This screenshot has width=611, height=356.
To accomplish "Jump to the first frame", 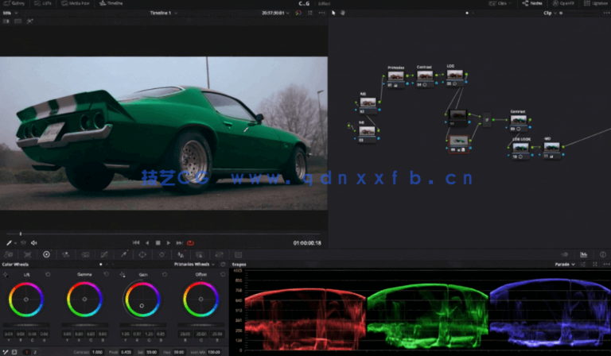I will pos(136,243).
